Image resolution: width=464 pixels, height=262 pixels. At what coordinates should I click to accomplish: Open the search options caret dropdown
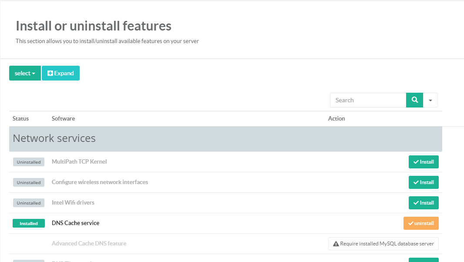tap(430, 100)
